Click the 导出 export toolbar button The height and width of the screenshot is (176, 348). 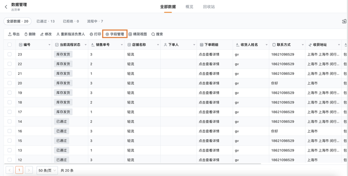pos(14,34)
